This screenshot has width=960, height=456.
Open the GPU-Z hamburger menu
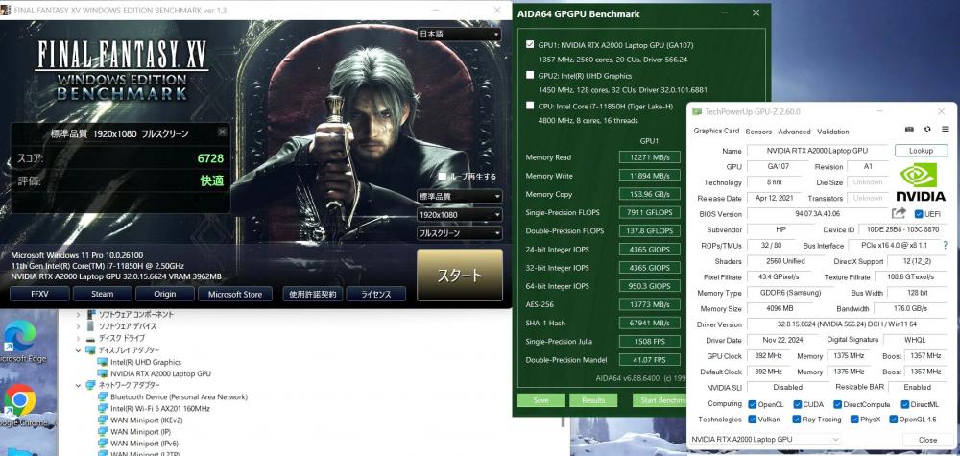pyautogui.click(x=945, y=129)
